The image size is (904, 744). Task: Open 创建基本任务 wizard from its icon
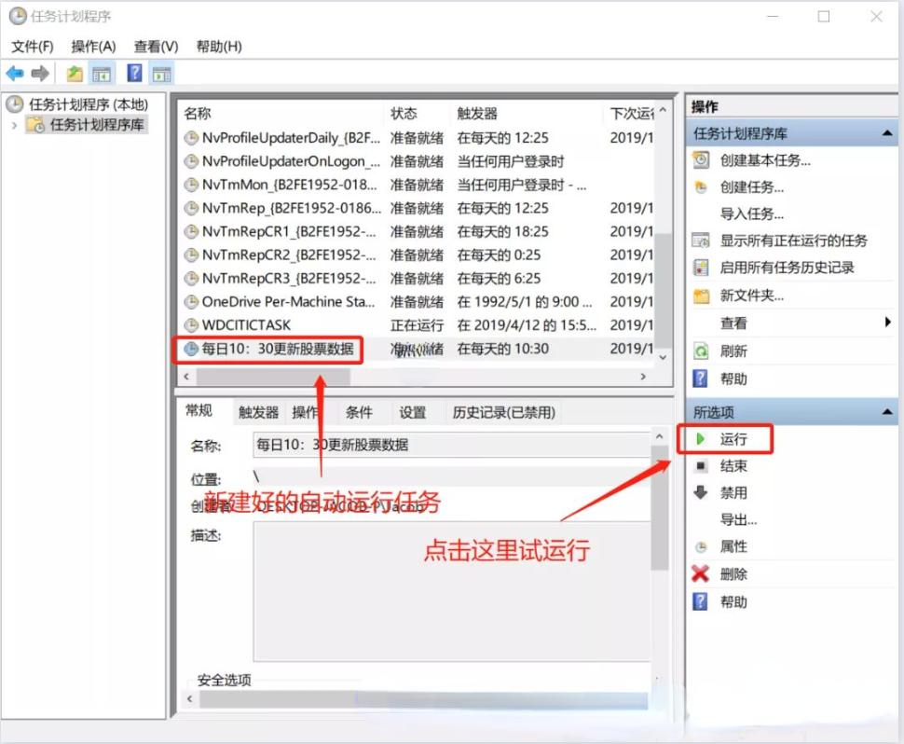click(702, 159)
